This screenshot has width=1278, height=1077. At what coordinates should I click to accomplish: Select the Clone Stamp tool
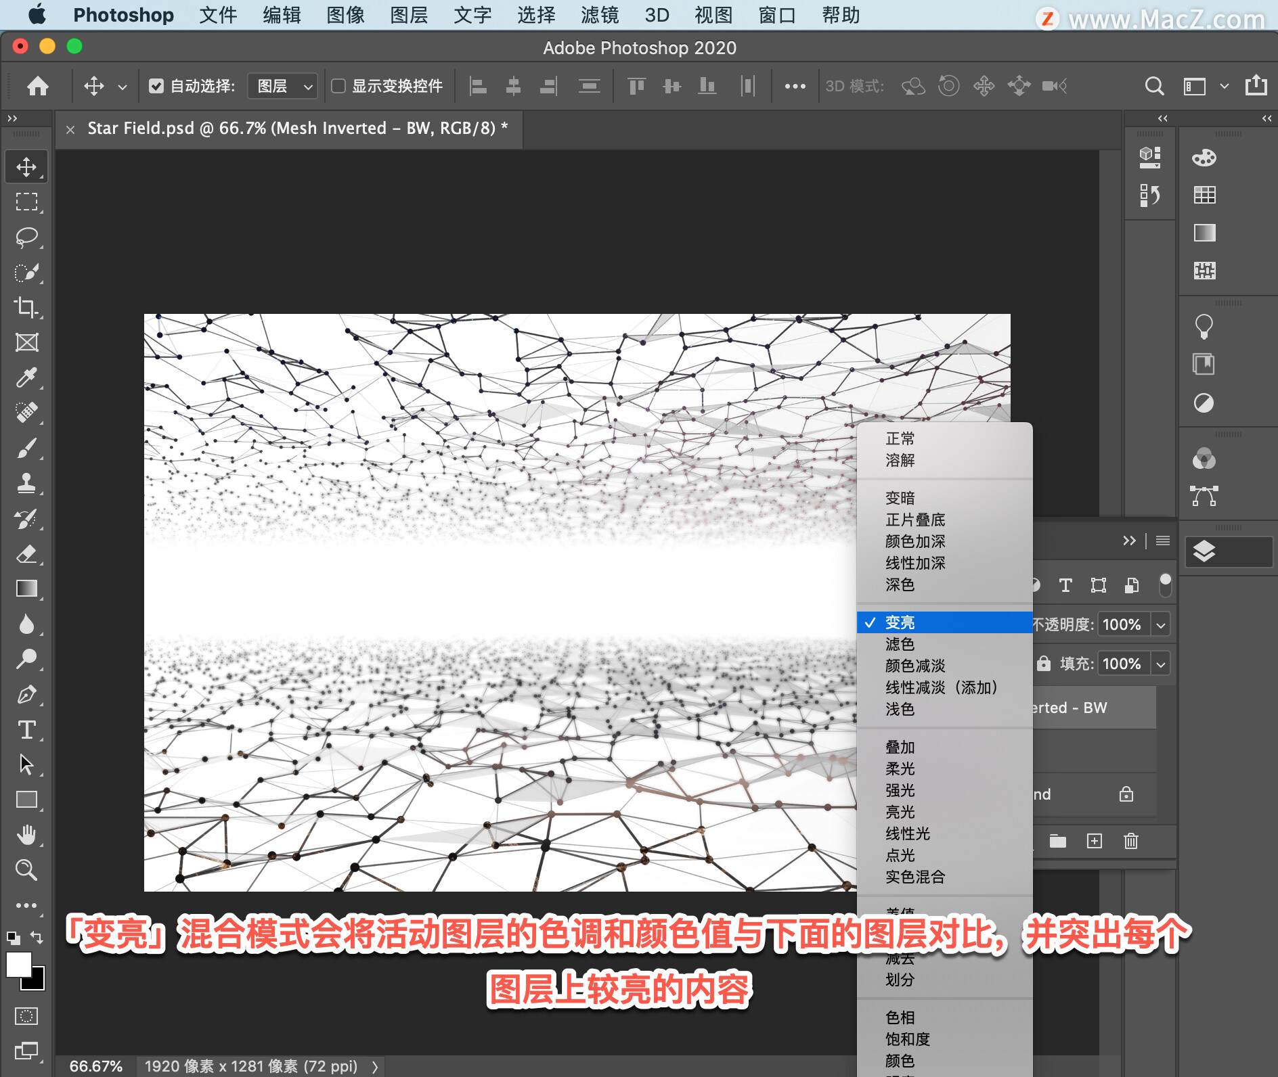click(26, 483)
